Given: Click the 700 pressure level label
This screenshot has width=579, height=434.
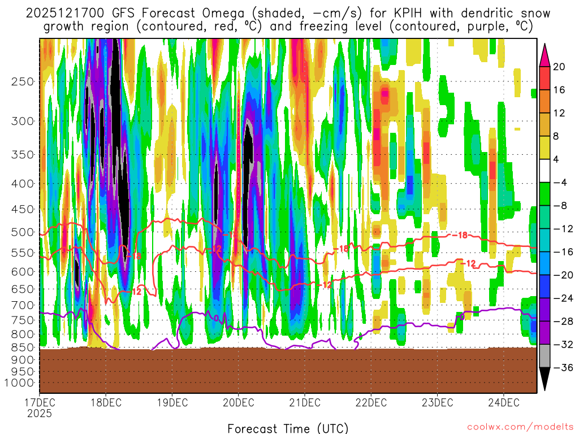Looking at the screenshot, I should [23, 305].
